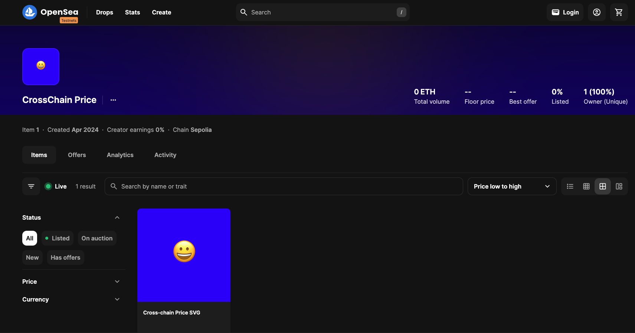This screenshot has height=333, width=635.
Task: Click the filter icon beside Live
Action: (x=31, y=186)
